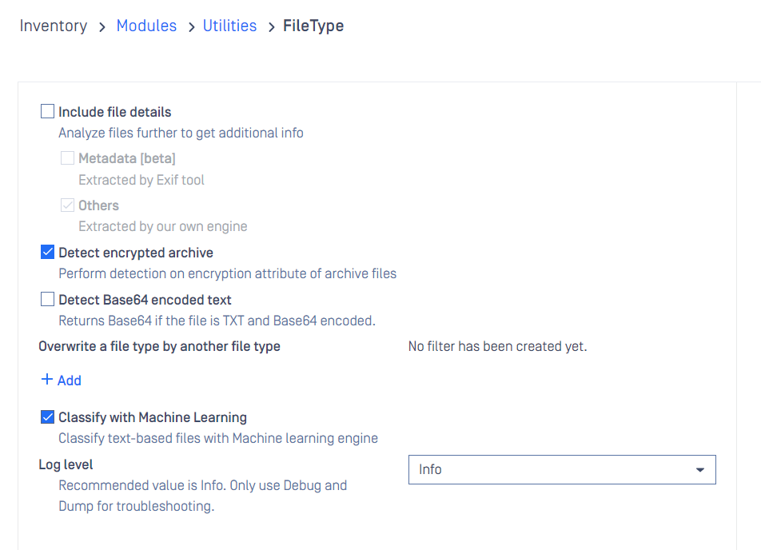Image resolution: width=761 pixels, height=550 pixels.
Task: Click the plus icon beside Add
Action: [x=46, y=379]
